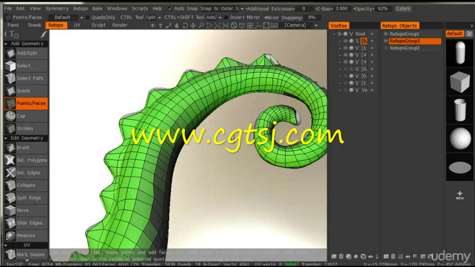Click the perspective cube icon in navigation bar

pyautogui.click(x=242, y=26)
